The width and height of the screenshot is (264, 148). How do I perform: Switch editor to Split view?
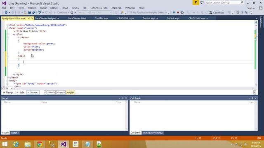[20, 92]
